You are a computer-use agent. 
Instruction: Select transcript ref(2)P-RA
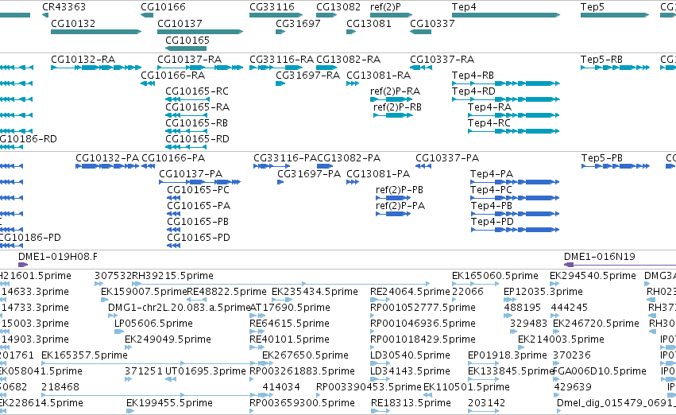[x=391, y=99]
